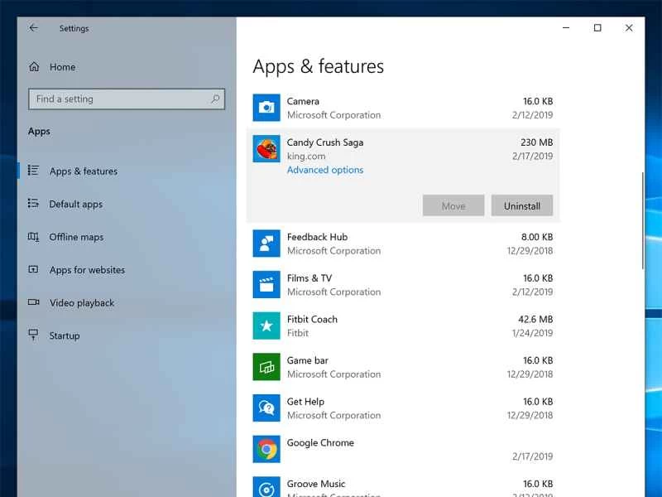Click inside the Find a setting search box

tap(124, 99)
